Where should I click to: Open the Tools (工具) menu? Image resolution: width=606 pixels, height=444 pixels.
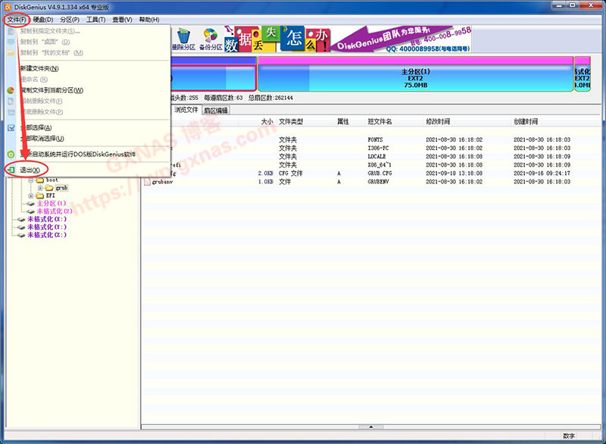(x=95, y=19)
